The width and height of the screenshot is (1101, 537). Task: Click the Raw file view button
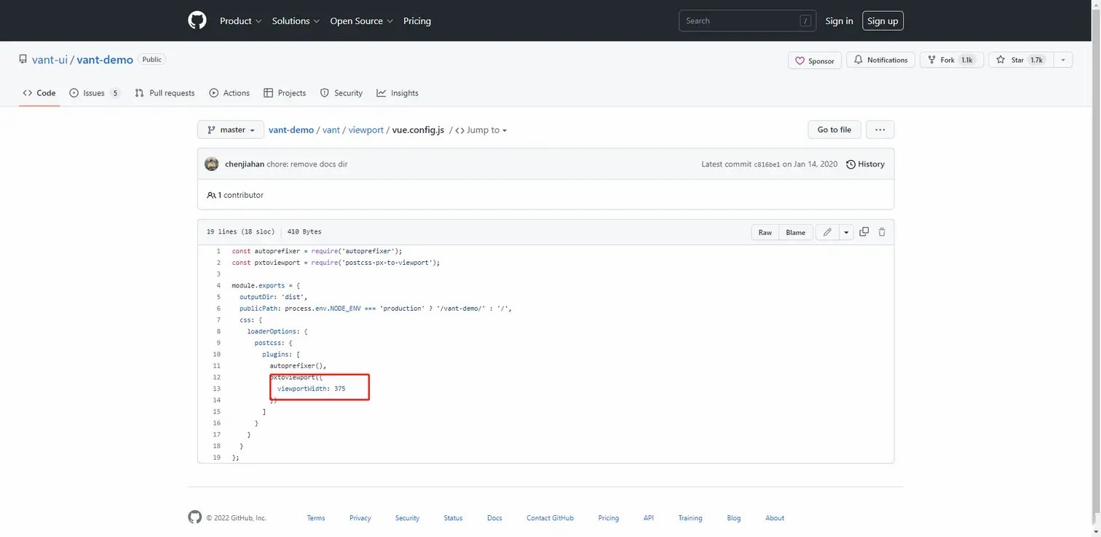(765, 232)
